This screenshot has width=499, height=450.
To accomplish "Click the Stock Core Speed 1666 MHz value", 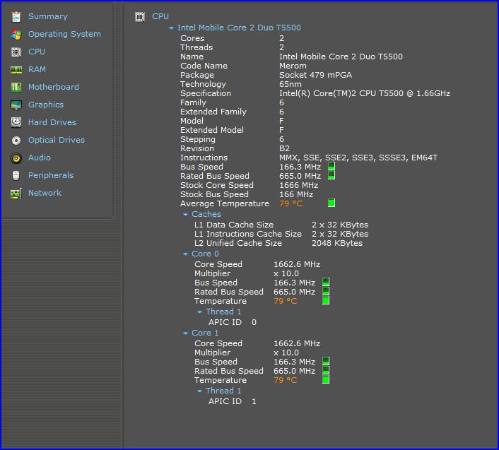I will 298,185.
